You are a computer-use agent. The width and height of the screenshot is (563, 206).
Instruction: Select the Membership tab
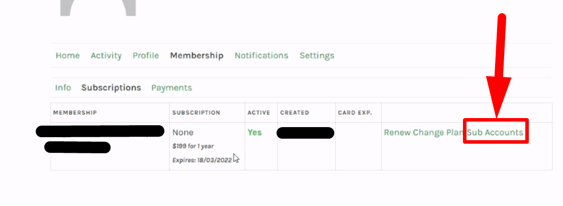click(x=197, y=56)
